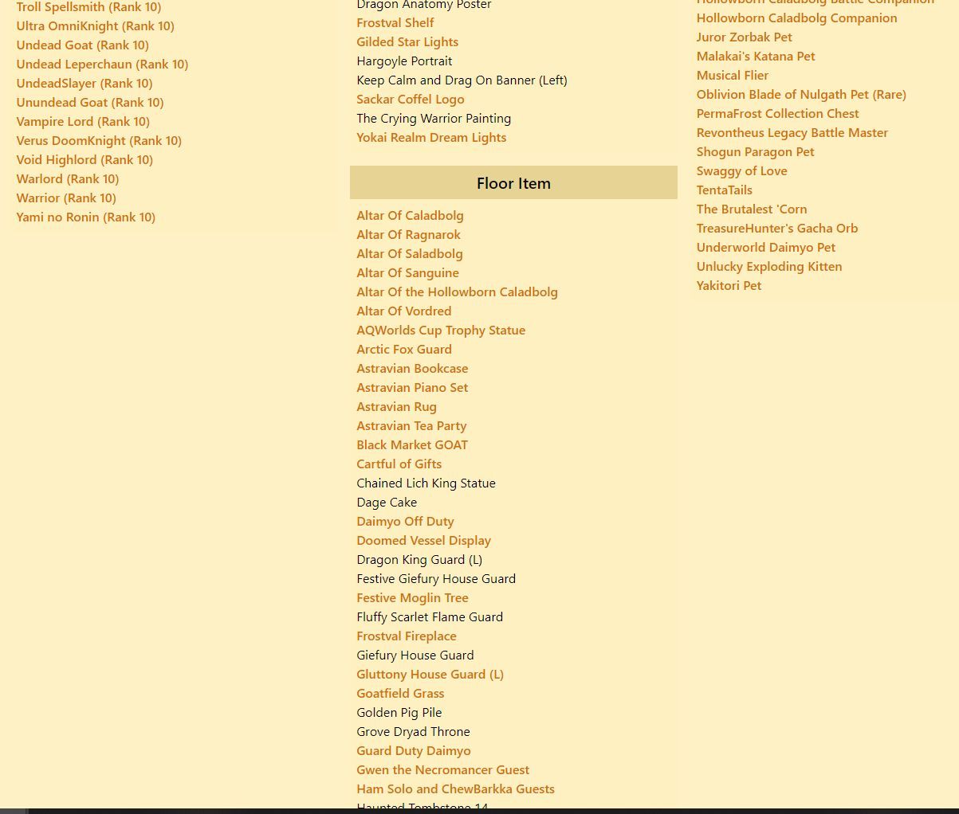Click Dragon King Guard (L) text
This screenshot has height=814, width=959.
coord(419,559)
